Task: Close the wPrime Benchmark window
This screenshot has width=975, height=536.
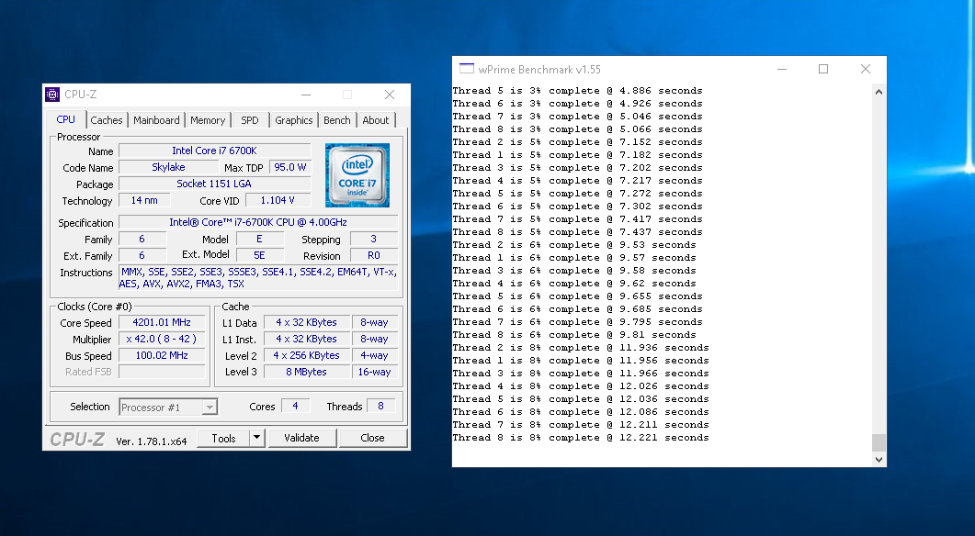Action: coord(865,69)
